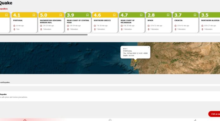The width and height of the screenshot is (220, 121).
Task: Click clock icon on Central Peru card
Action: (x=68, y=26)
